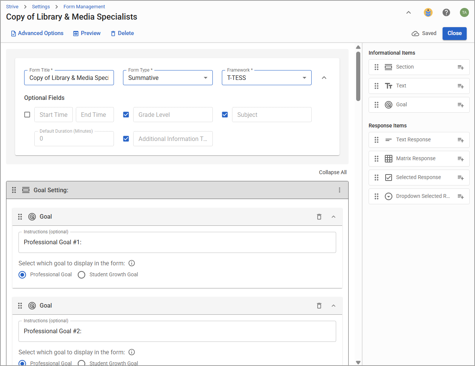Screen dimensions: 475x366
Task: Click Professional Goal #2 instructions field
Action: 177,331
